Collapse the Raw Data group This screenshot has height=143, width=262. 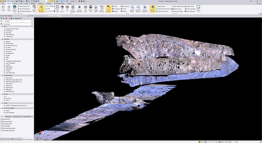(1, 39)
